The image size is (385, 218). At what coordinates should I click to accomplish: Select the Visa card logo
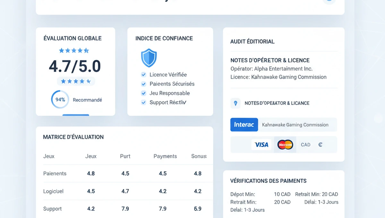point(261,145)
